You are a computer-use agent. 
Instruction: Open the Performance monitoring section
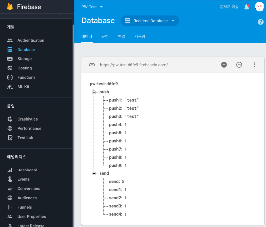tap(29, 128)
